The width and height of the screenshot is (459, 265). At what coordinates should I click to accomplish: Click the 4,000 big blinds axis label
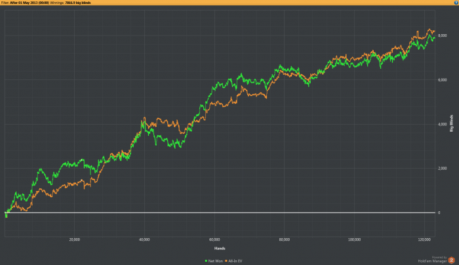point(443,124)
